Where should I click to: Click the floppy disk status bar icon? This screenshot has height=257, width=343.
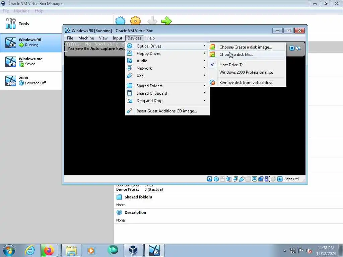[222, 179]
